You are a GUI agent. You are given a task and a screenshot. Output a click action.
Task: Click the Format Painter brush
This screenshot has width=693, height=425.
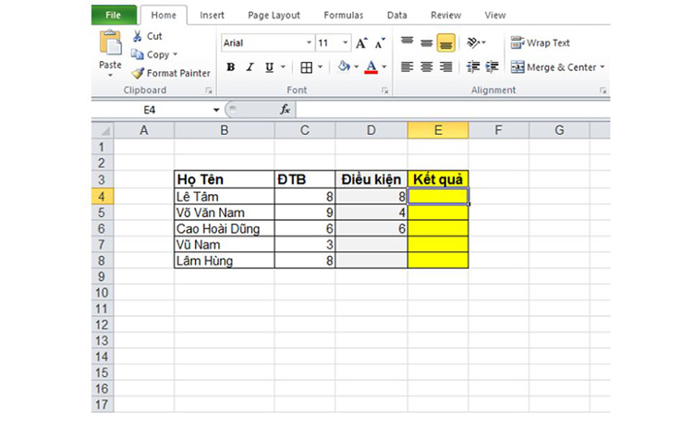coord(138,73)
